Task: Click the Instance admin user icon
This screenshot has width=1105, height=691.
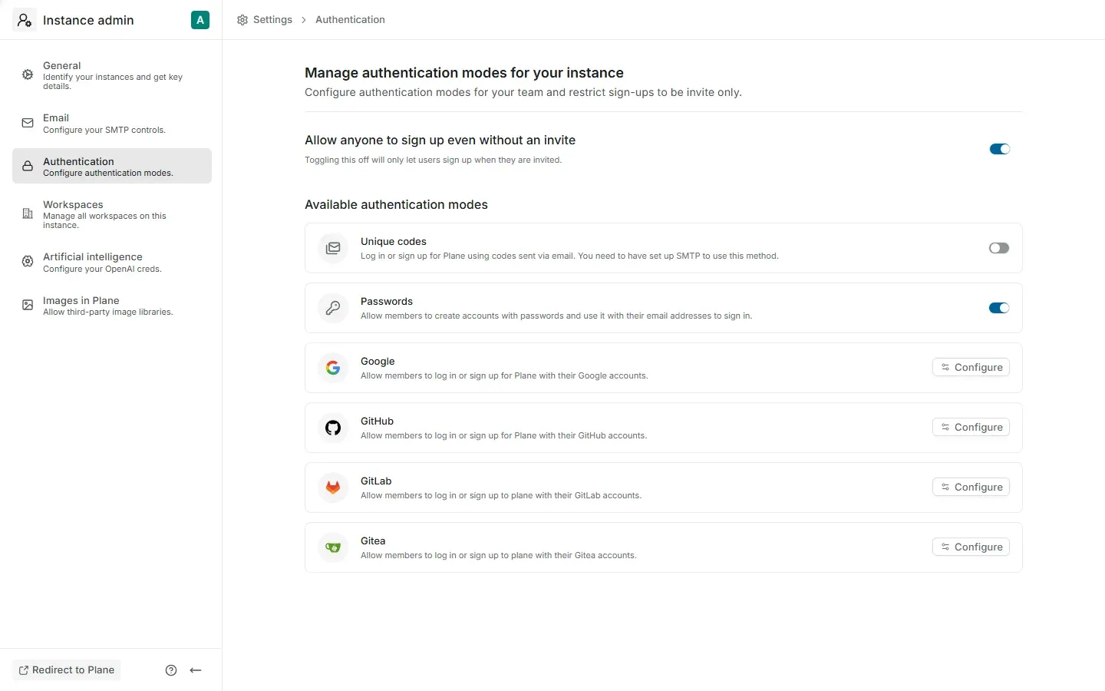Action: [25, 20]
